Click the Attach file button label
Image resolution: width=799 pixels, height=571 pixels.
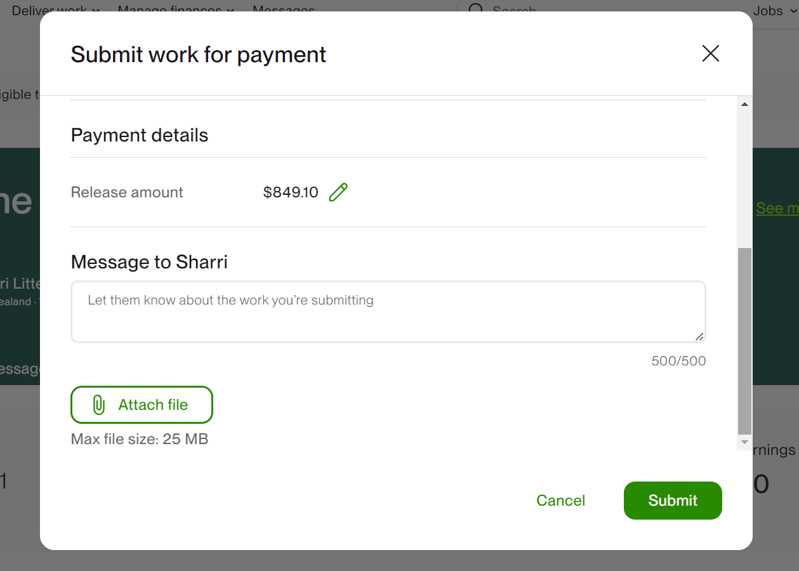[x=153, y=405]
